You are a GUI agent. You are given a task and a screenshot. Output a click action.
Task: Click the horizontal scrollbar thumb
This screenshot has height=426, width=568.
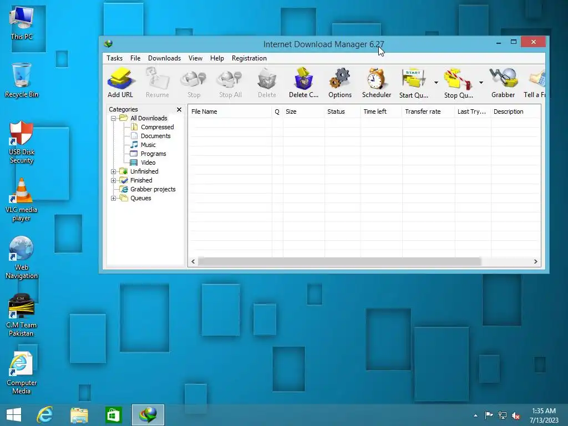coord(339,262)
